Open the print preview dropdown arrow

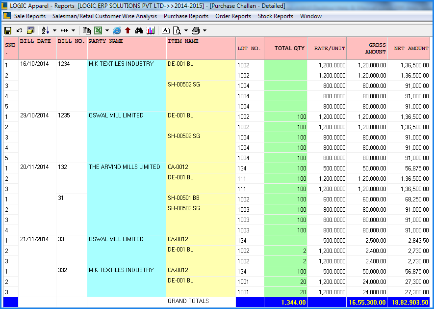186,30
